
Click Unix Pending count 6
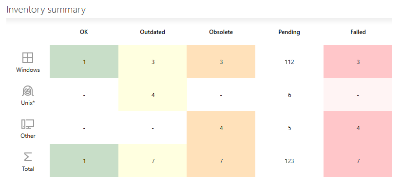click(x=289, y=95)
